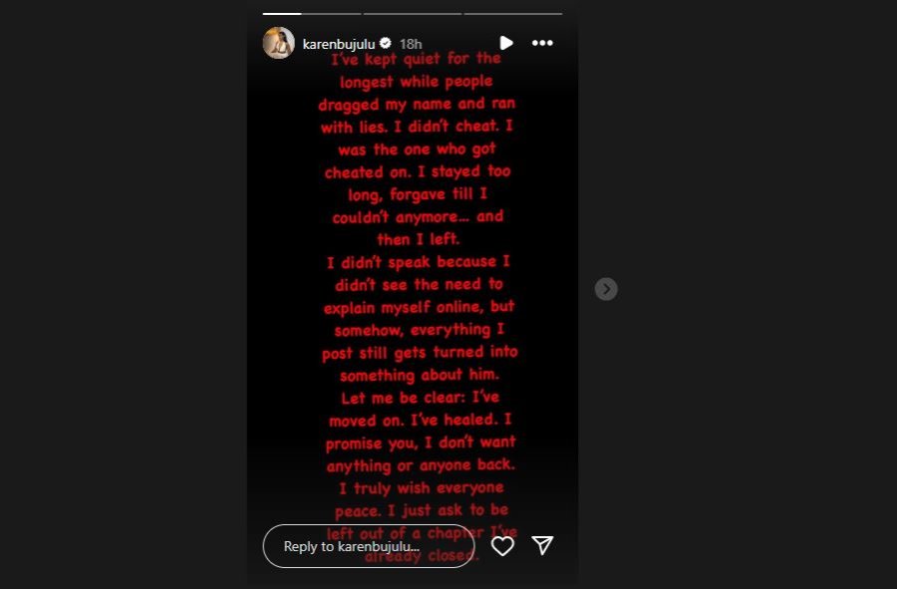Jump to the second story progress segment
This screenshot has height=589, width=897.
(413, 13)
